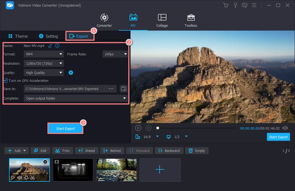Click the Trim button in clip toolbar
295x191 pixels.
(62, 151)
